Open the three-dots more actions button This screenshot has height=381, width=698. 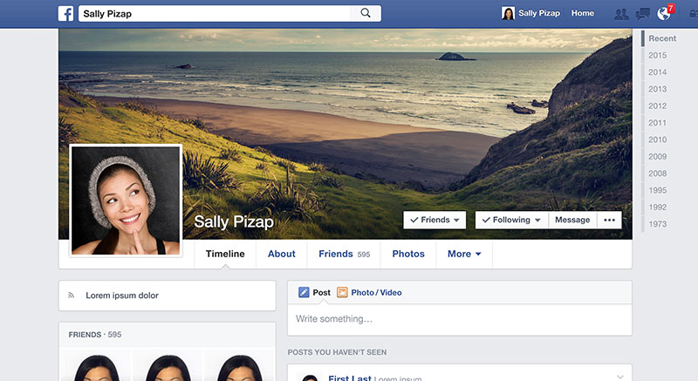click(609, 220)
